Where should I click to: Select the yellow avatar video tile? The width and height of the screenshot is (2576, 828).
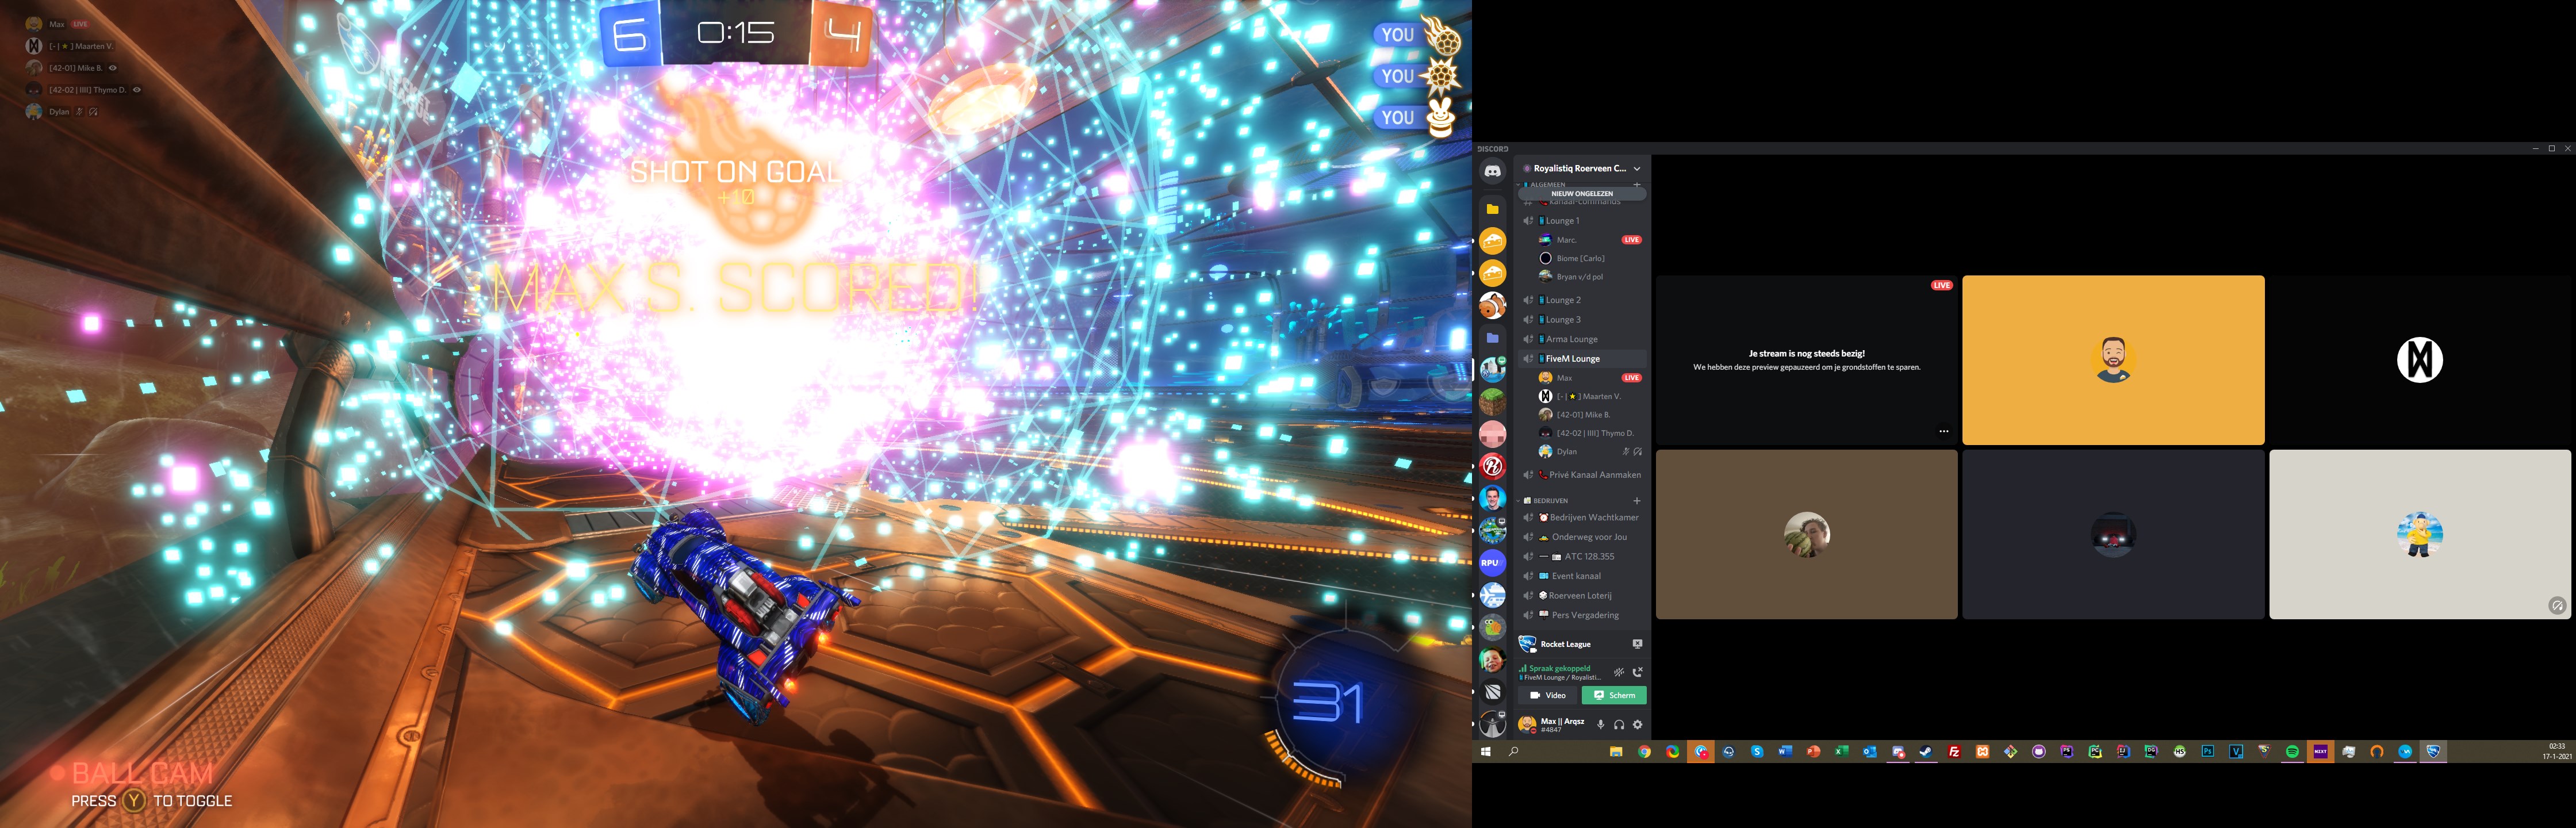(x=2112, y=360)
